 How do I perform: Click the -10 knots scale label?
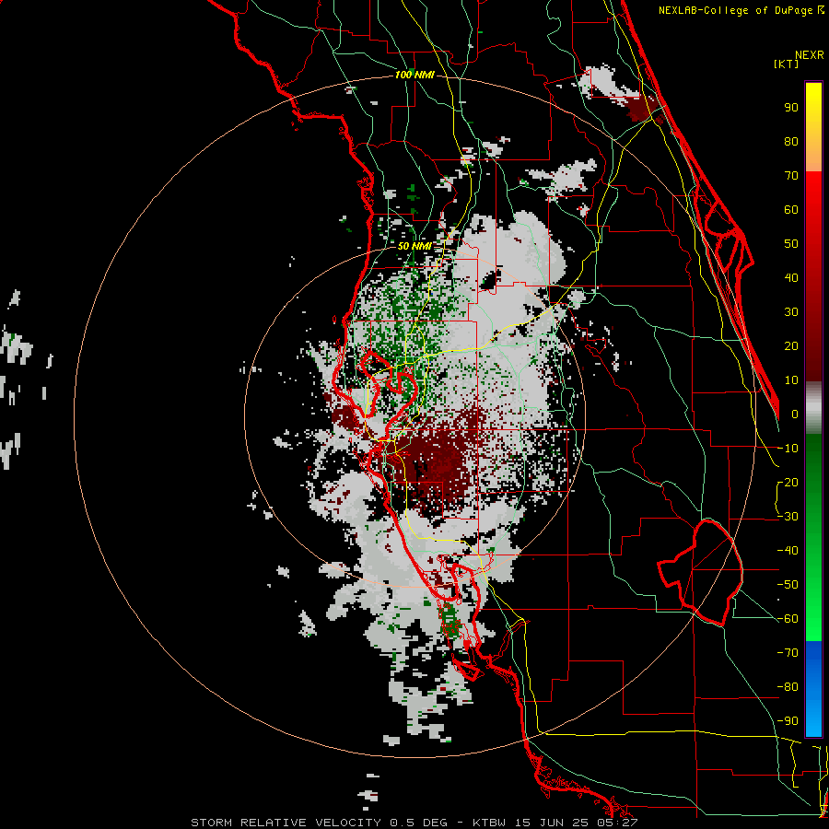coord(788,449)
